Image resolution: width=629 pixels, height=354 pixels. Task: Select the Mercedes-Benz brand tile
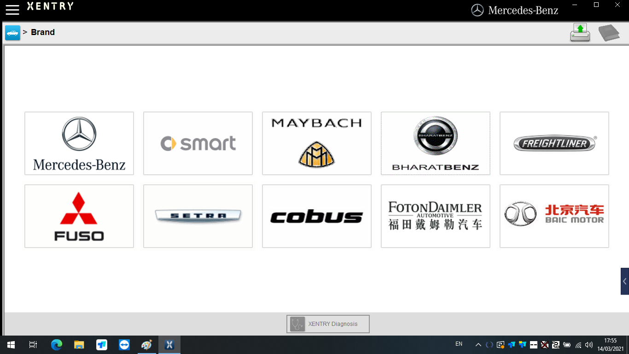[x=79, y=143]
